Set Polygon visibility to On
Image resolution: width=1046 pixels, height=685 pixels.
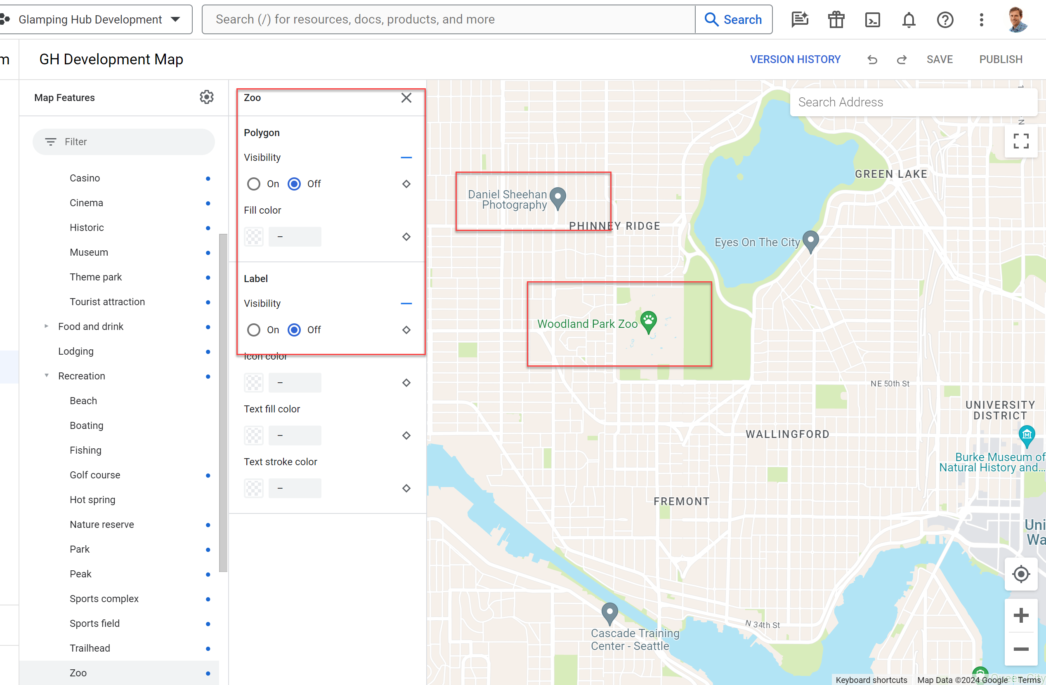(x=254, y=184)
